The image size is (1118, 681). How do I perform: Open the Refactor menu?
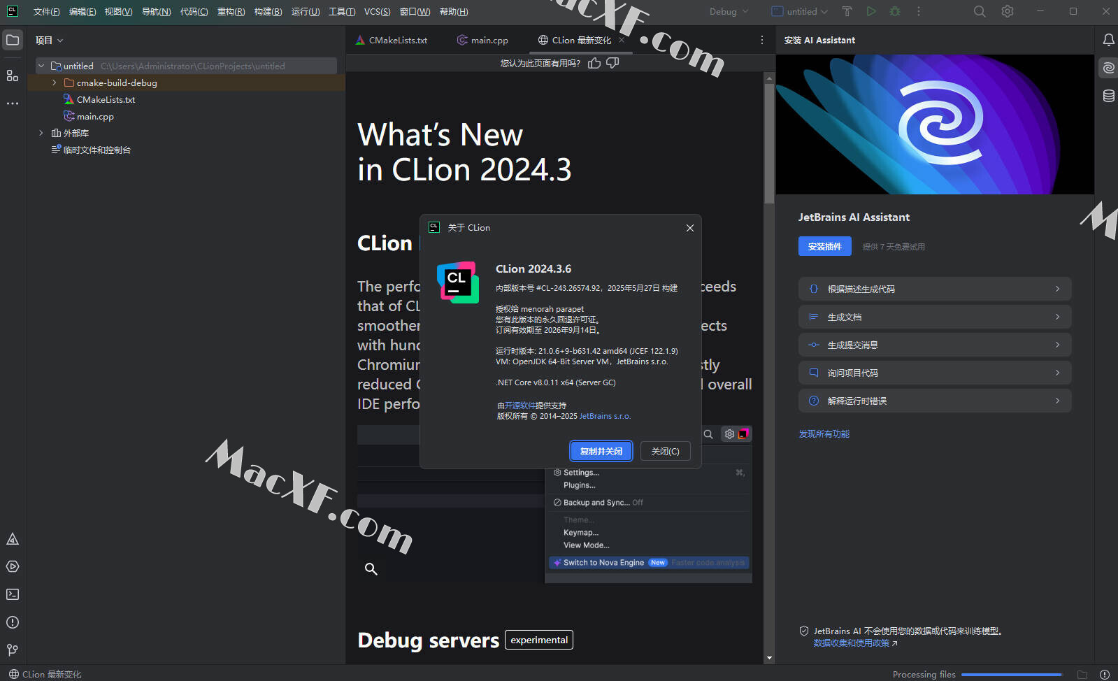(x=231, y=11)
